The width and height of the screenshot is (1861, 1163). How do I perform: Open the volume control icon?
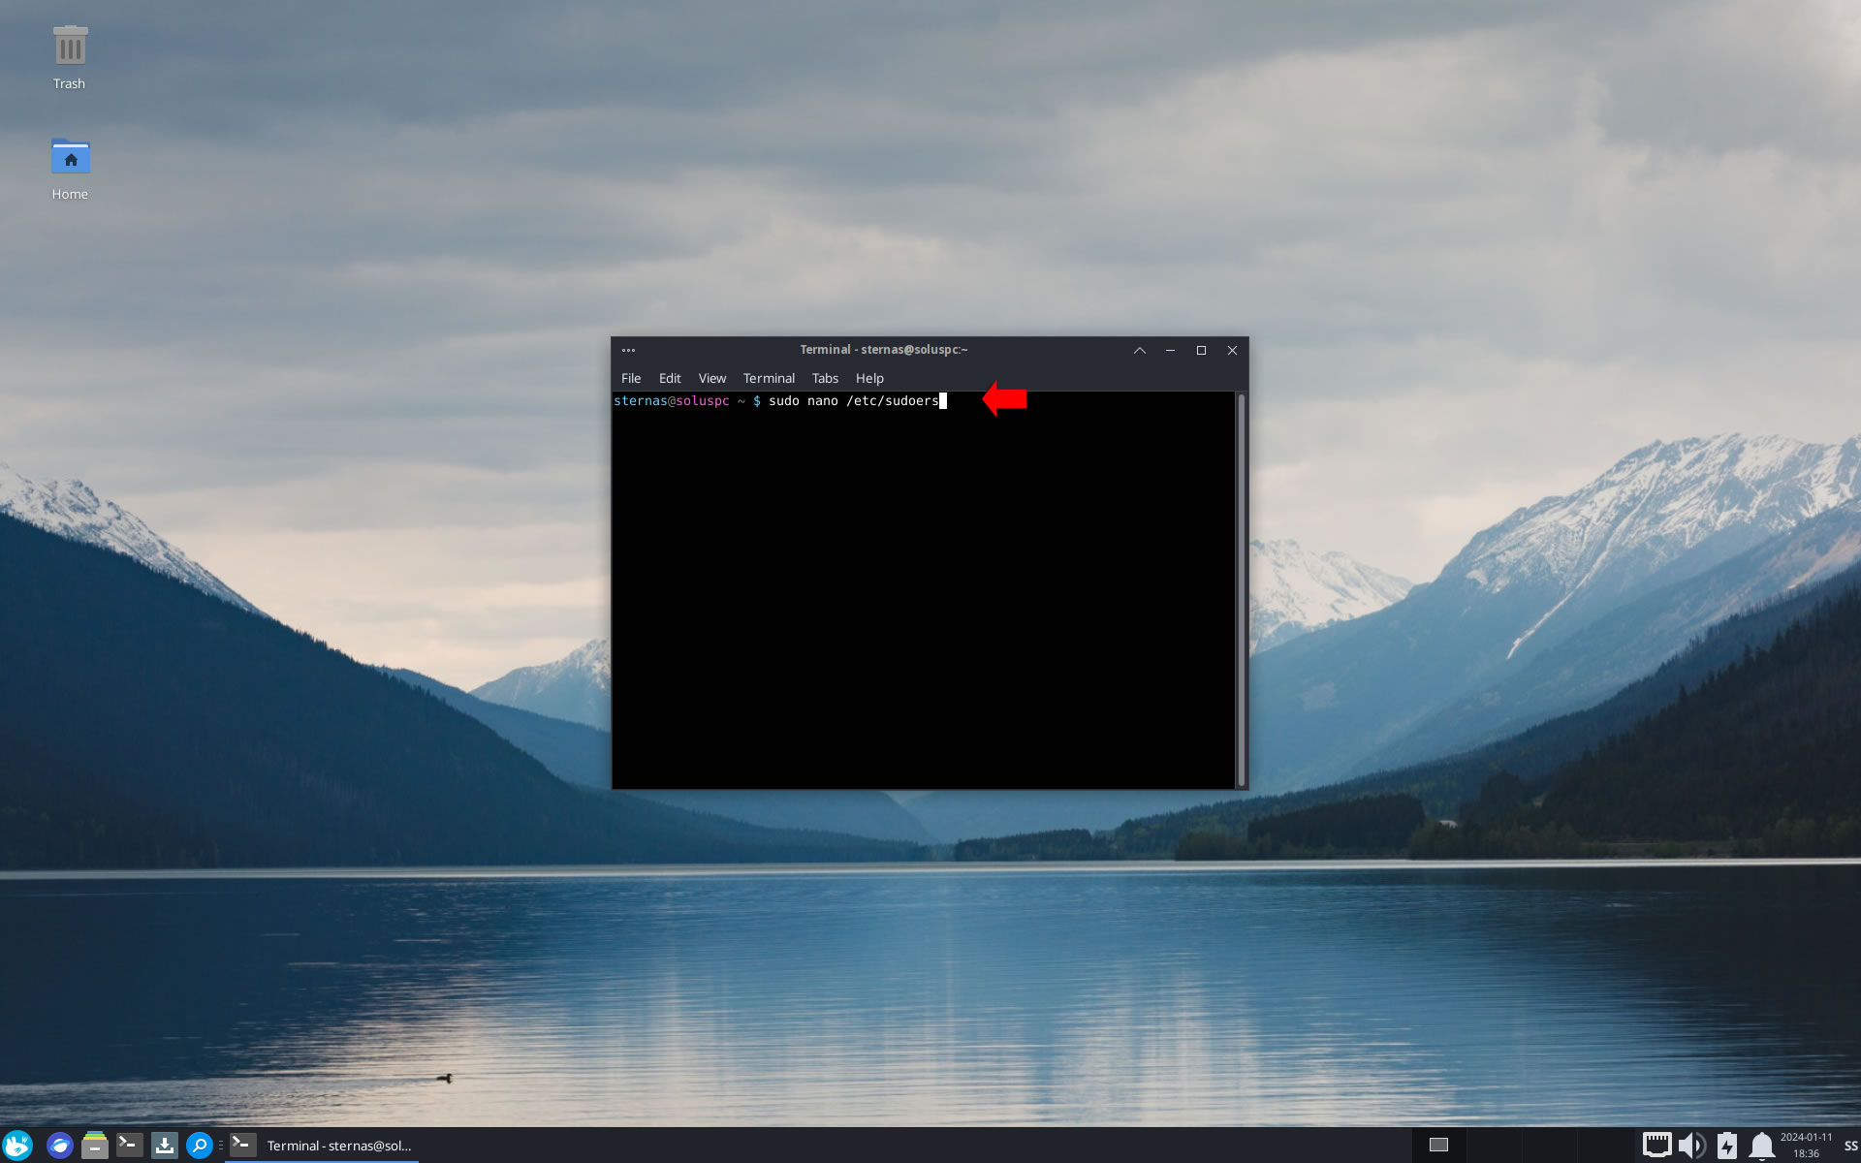click(1691, 1146)
